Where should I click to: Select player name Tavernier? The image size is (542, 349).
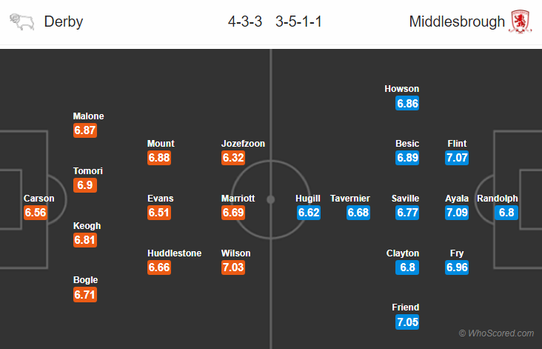[x=349, y=199]
